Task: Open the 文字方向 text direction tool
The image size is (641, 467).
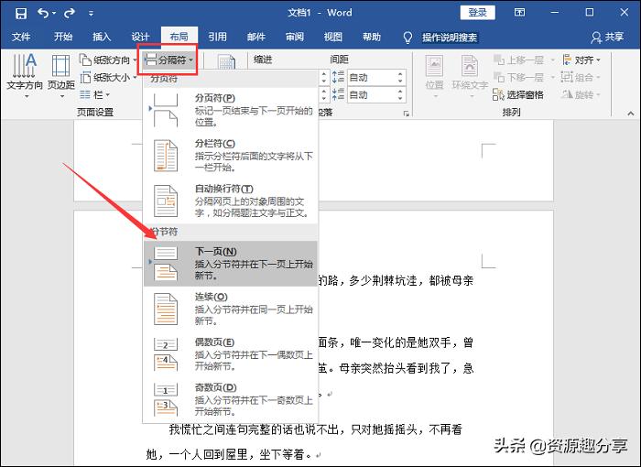Action: pos(25,76)
